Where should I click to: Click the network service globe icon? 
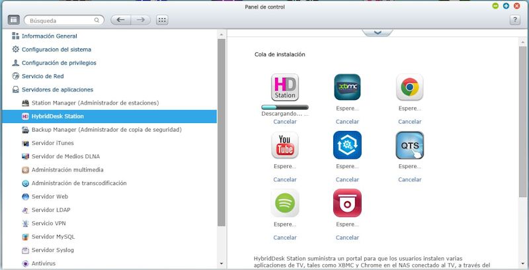(15, 76)
